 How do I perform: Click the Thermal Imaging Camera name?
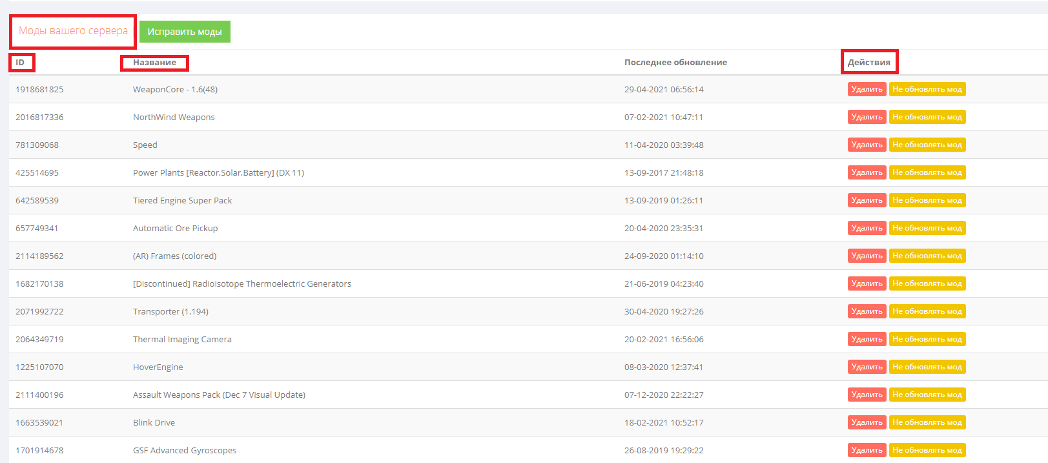click(182, 340)
